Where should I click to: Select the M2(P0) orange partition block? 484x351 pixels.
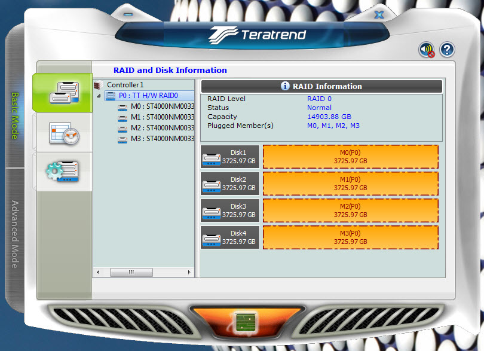(x=350, y=210)
